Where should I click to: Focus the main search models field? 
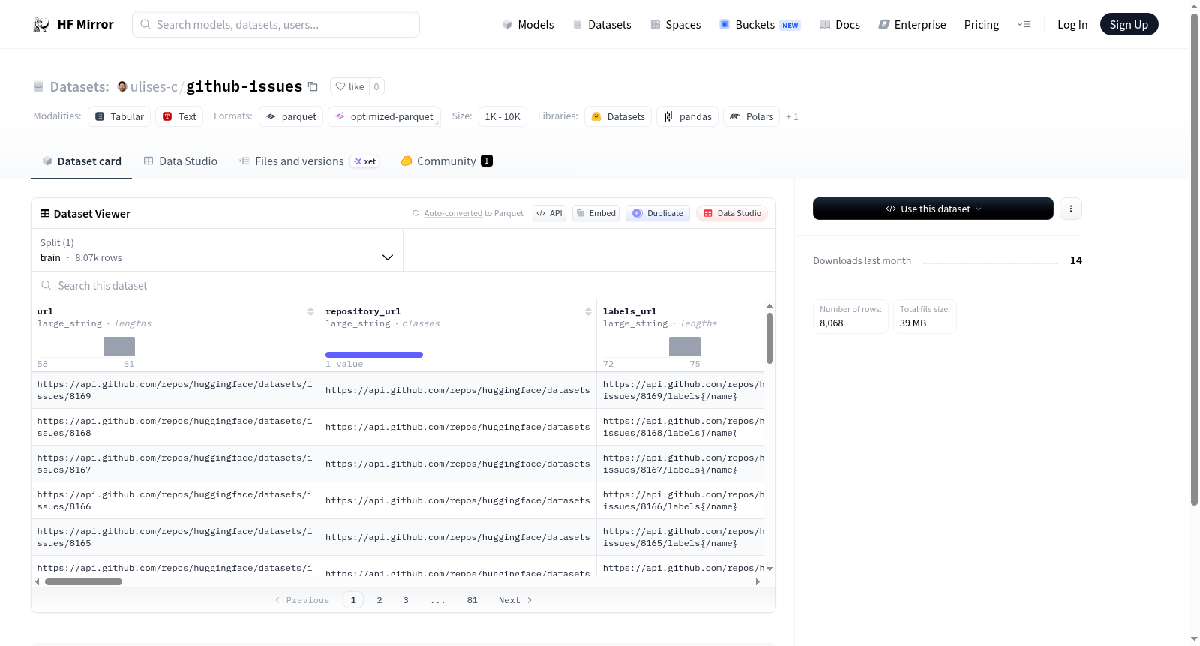point(276,25)
